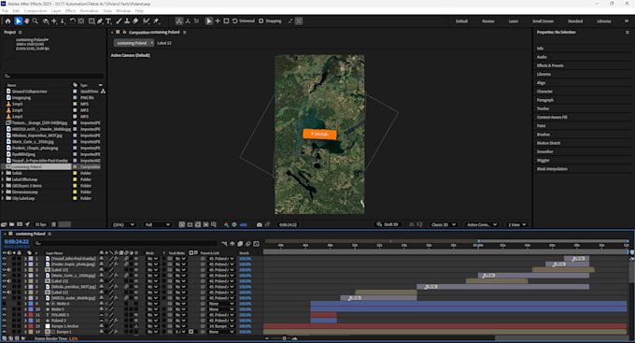Expand layer 11 POLAND 3 properties
Viewport: 635px width, 343px height.
tap(25, 315)
